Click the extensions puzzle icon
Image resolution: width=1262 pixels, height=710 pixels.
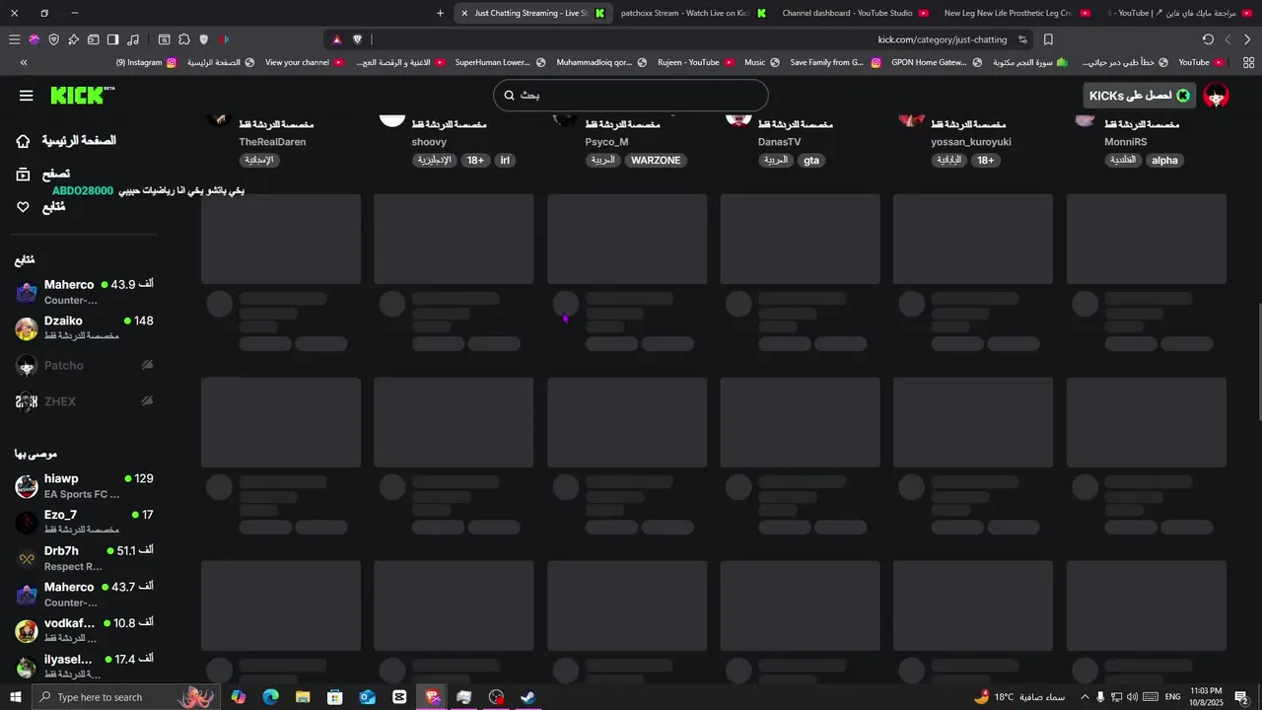click(183, 39)
